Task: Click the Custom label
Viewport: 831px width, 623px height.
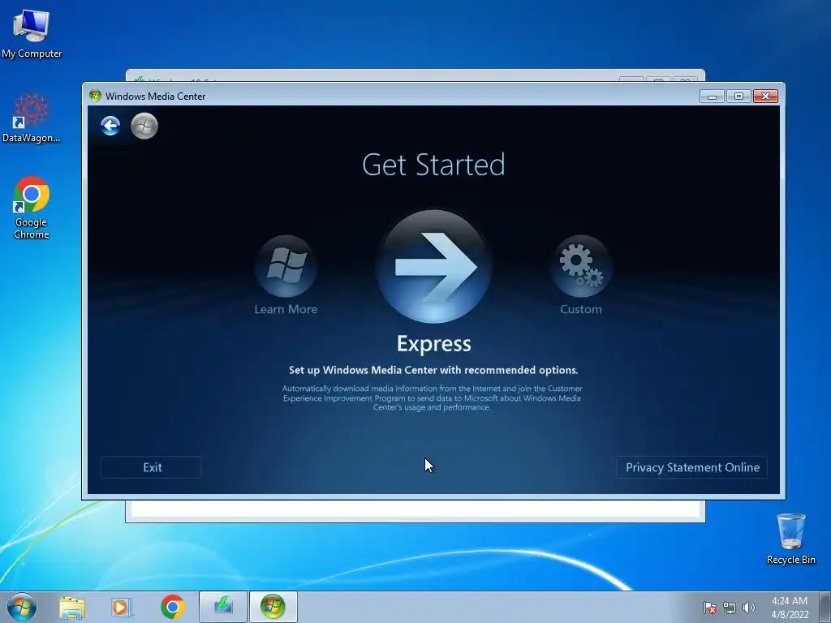Action: click(581, 309)
